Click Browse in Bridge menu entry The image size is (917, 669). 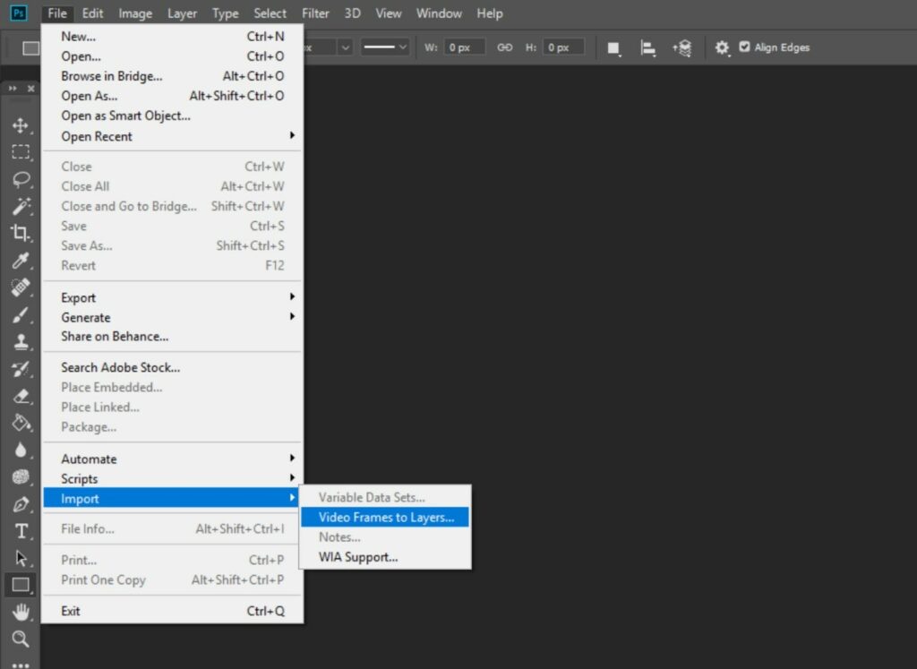[x=112, y=76]
